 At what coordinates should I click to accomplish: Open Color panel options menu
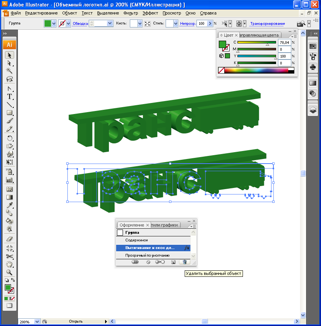pyautogui.click(x=294, y=36)
